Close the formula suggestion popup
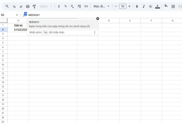Screen dimensions: 182x123 click(x=98, y=18)
